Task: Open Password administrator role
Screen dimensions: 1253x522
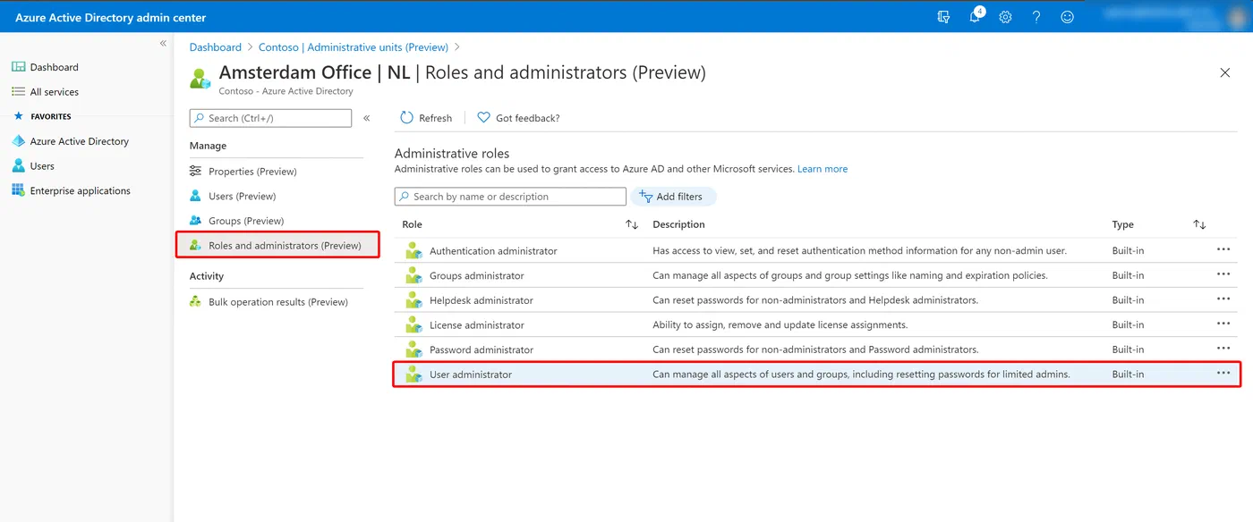Action: [482, 350]
